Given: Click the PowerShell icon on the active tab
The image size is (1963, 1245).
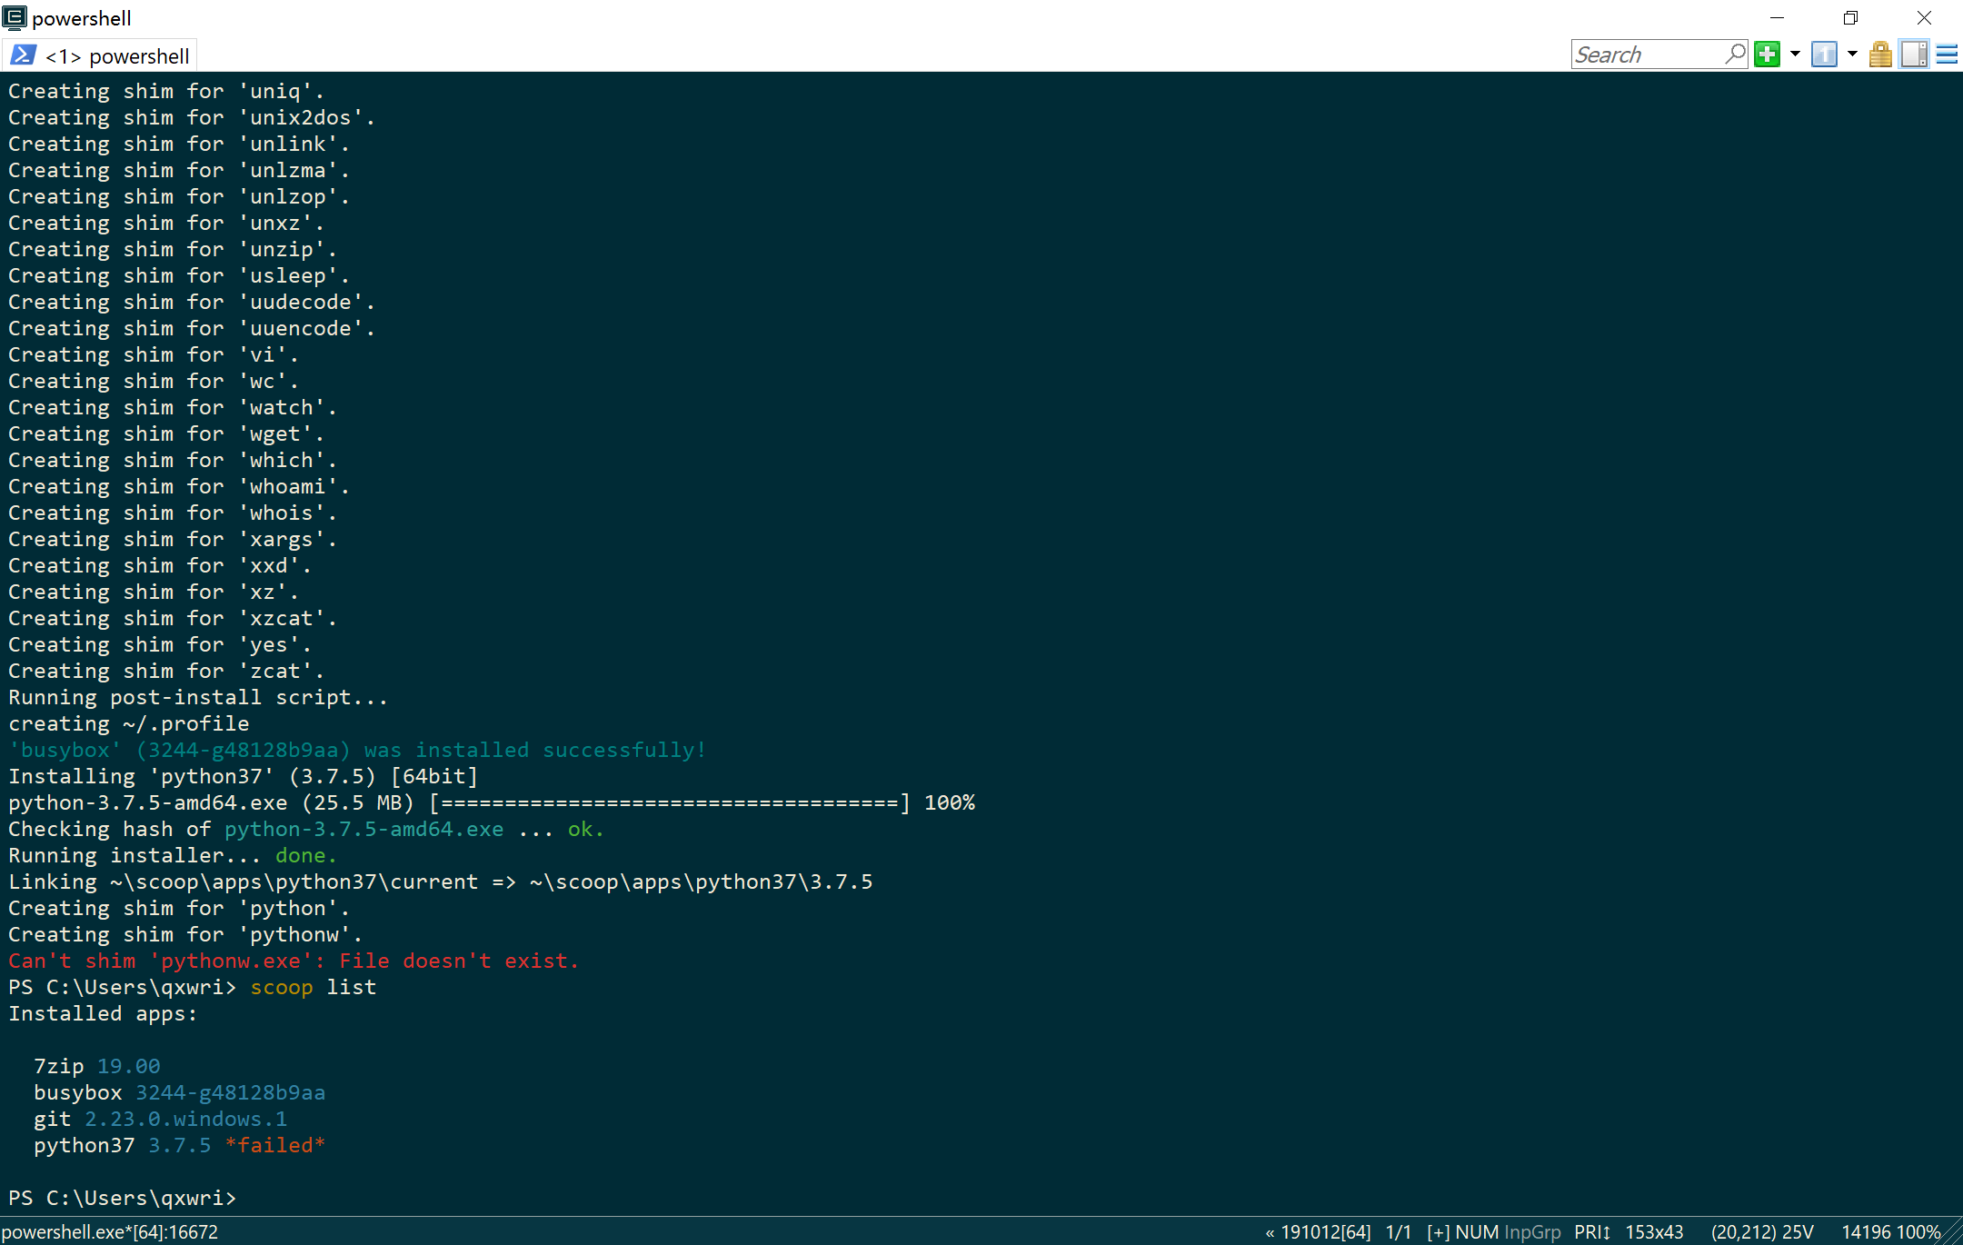Looking at the screenshot, I should click(x=22, y=54).
